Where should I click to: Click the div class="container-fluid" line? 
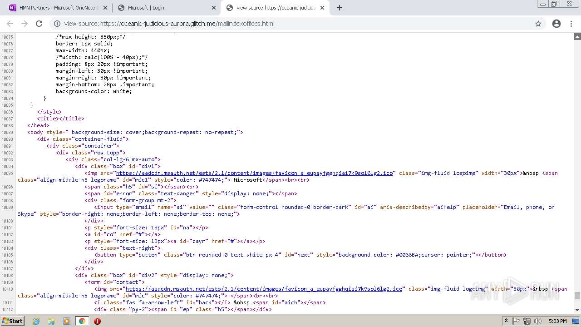pos(83,139)
